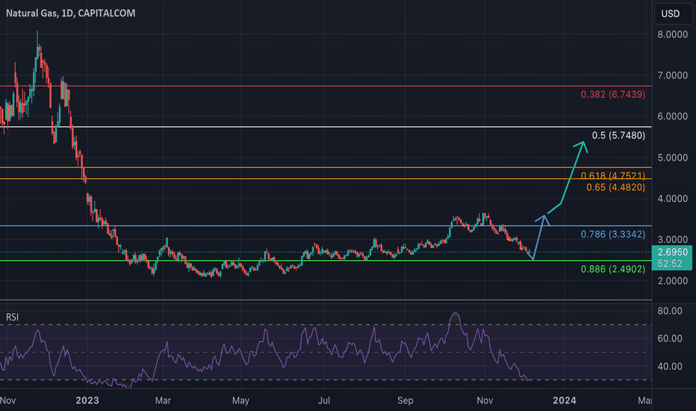The image size is (696, 411).
Task: Select the 0.5 (5.7480) Fibonacci label
Action: (618, 135)
